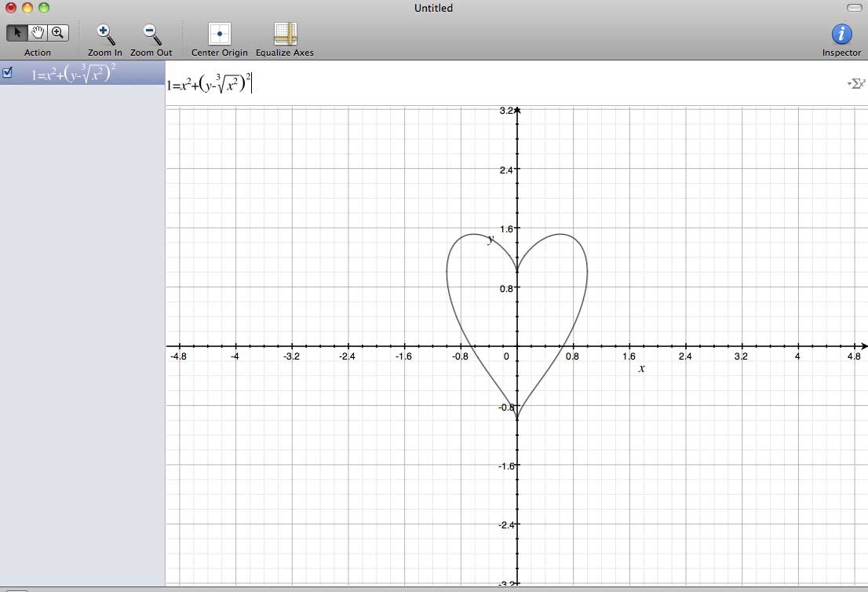
Task: Click the "3.2" tick label on the y-axis top
Action: coord(506,111)
